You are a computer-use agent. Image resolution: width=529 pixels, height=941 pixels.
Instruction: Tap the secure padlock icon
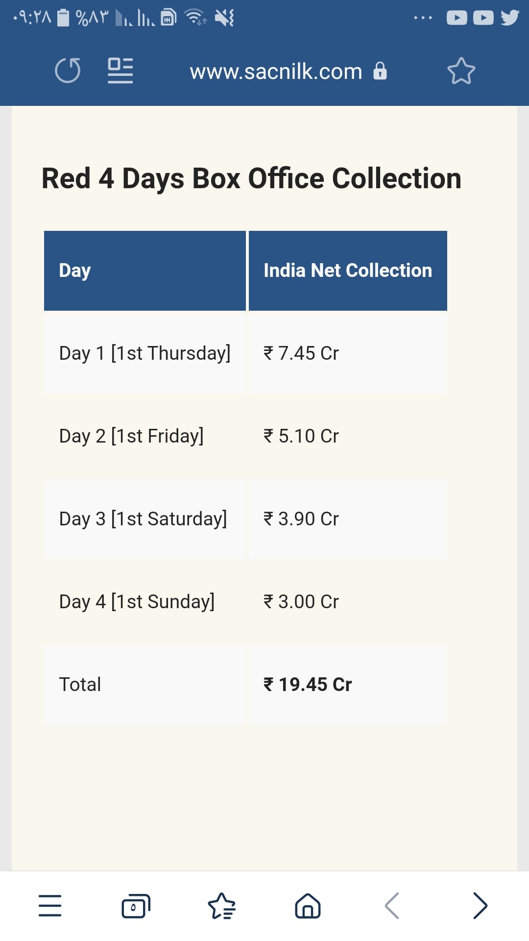[x=380, y=71]
